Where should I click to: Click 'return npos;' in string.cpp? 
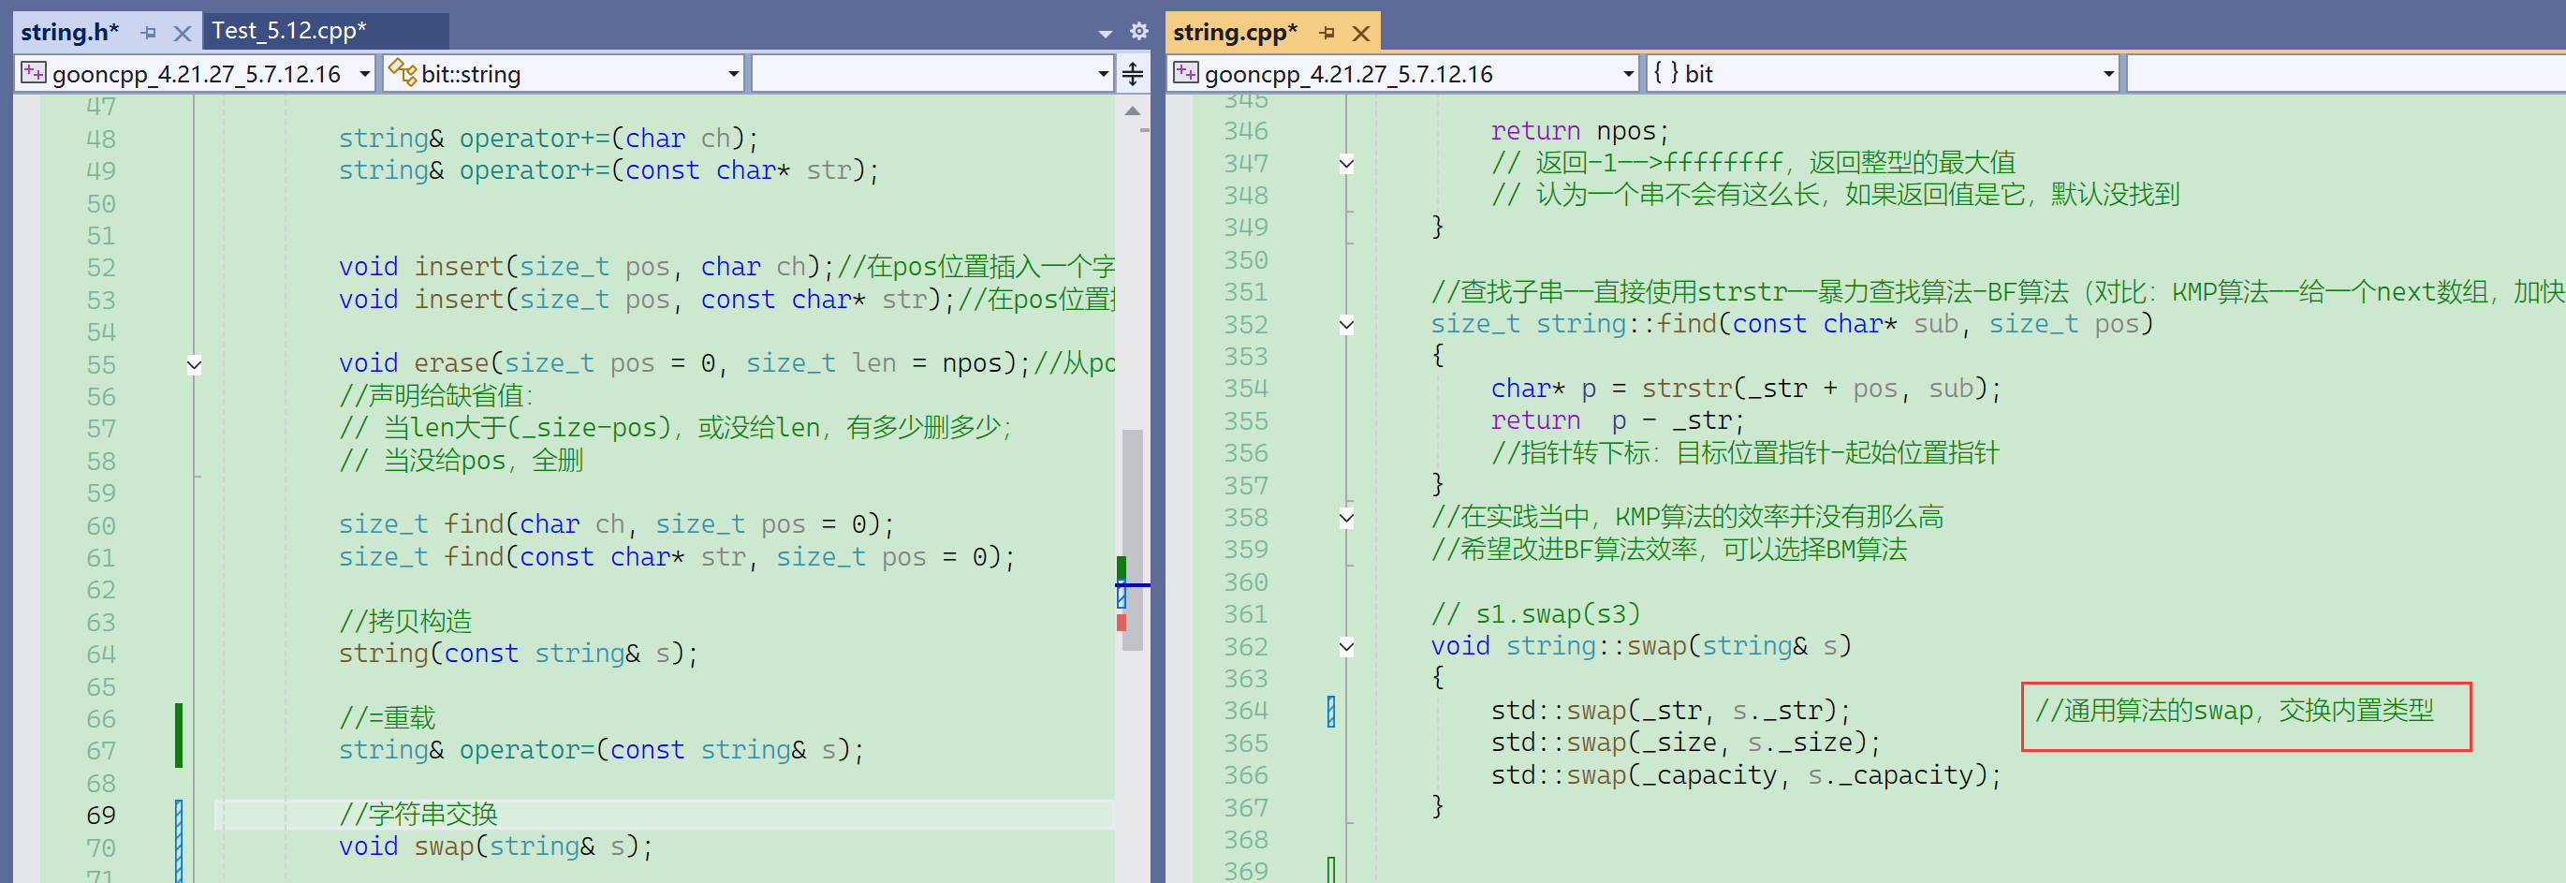(x=1579, y=131)
